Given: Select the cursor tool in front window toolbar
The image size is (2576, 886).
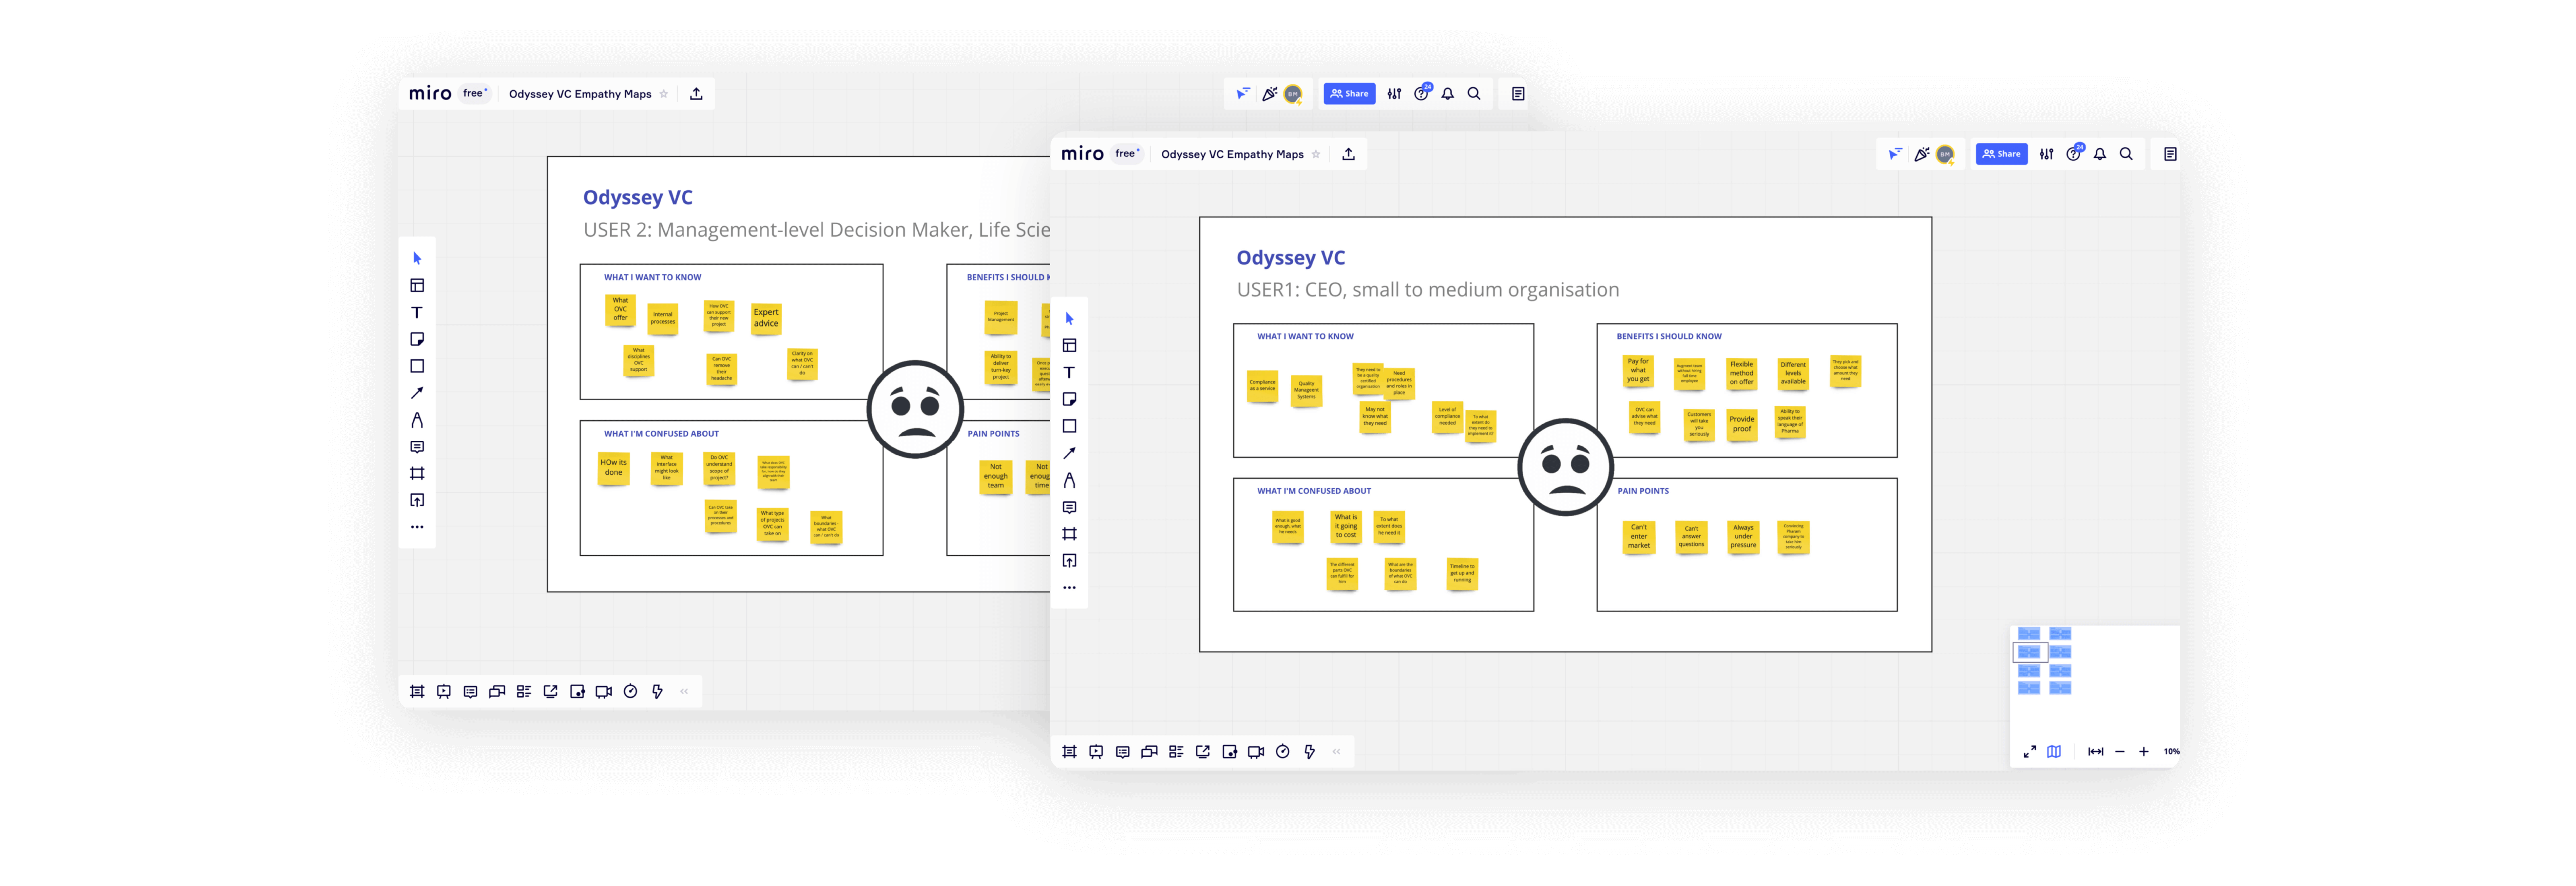Looking at the screenshot, I should click(1069, 319).
